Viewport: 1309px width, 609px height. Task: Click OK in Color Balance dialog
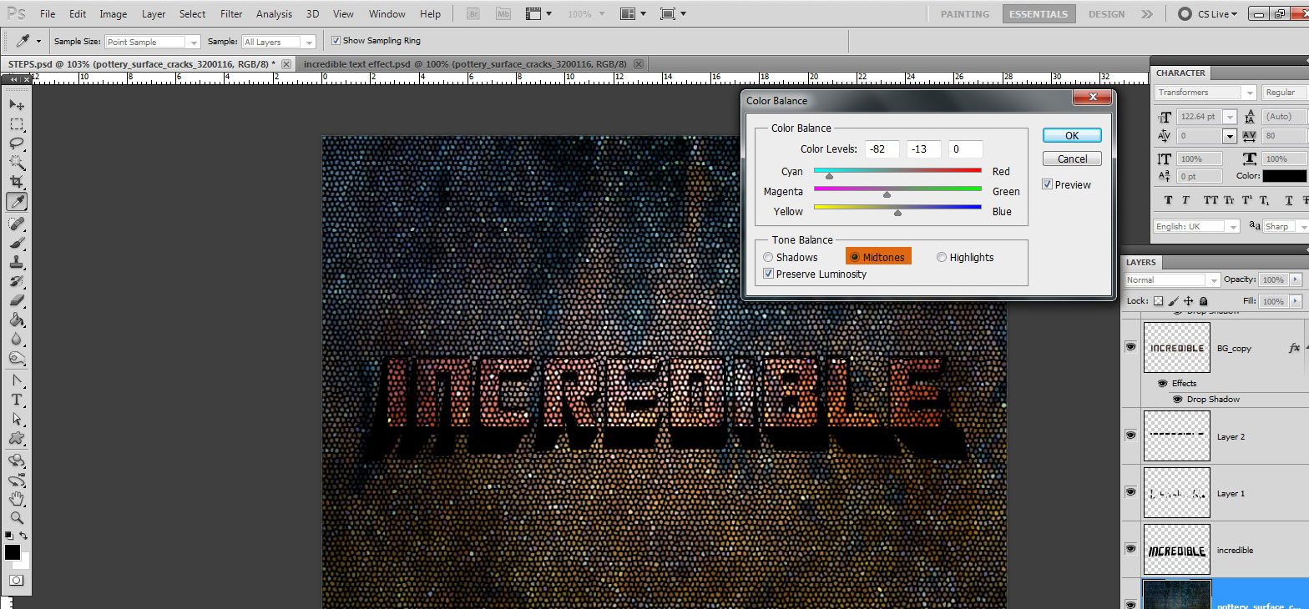click(x=1072, y=135)
